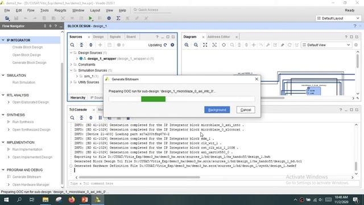Open the File menu
Image resolution: width=364 pixels, height=205 pixels.
coord(7,10)
